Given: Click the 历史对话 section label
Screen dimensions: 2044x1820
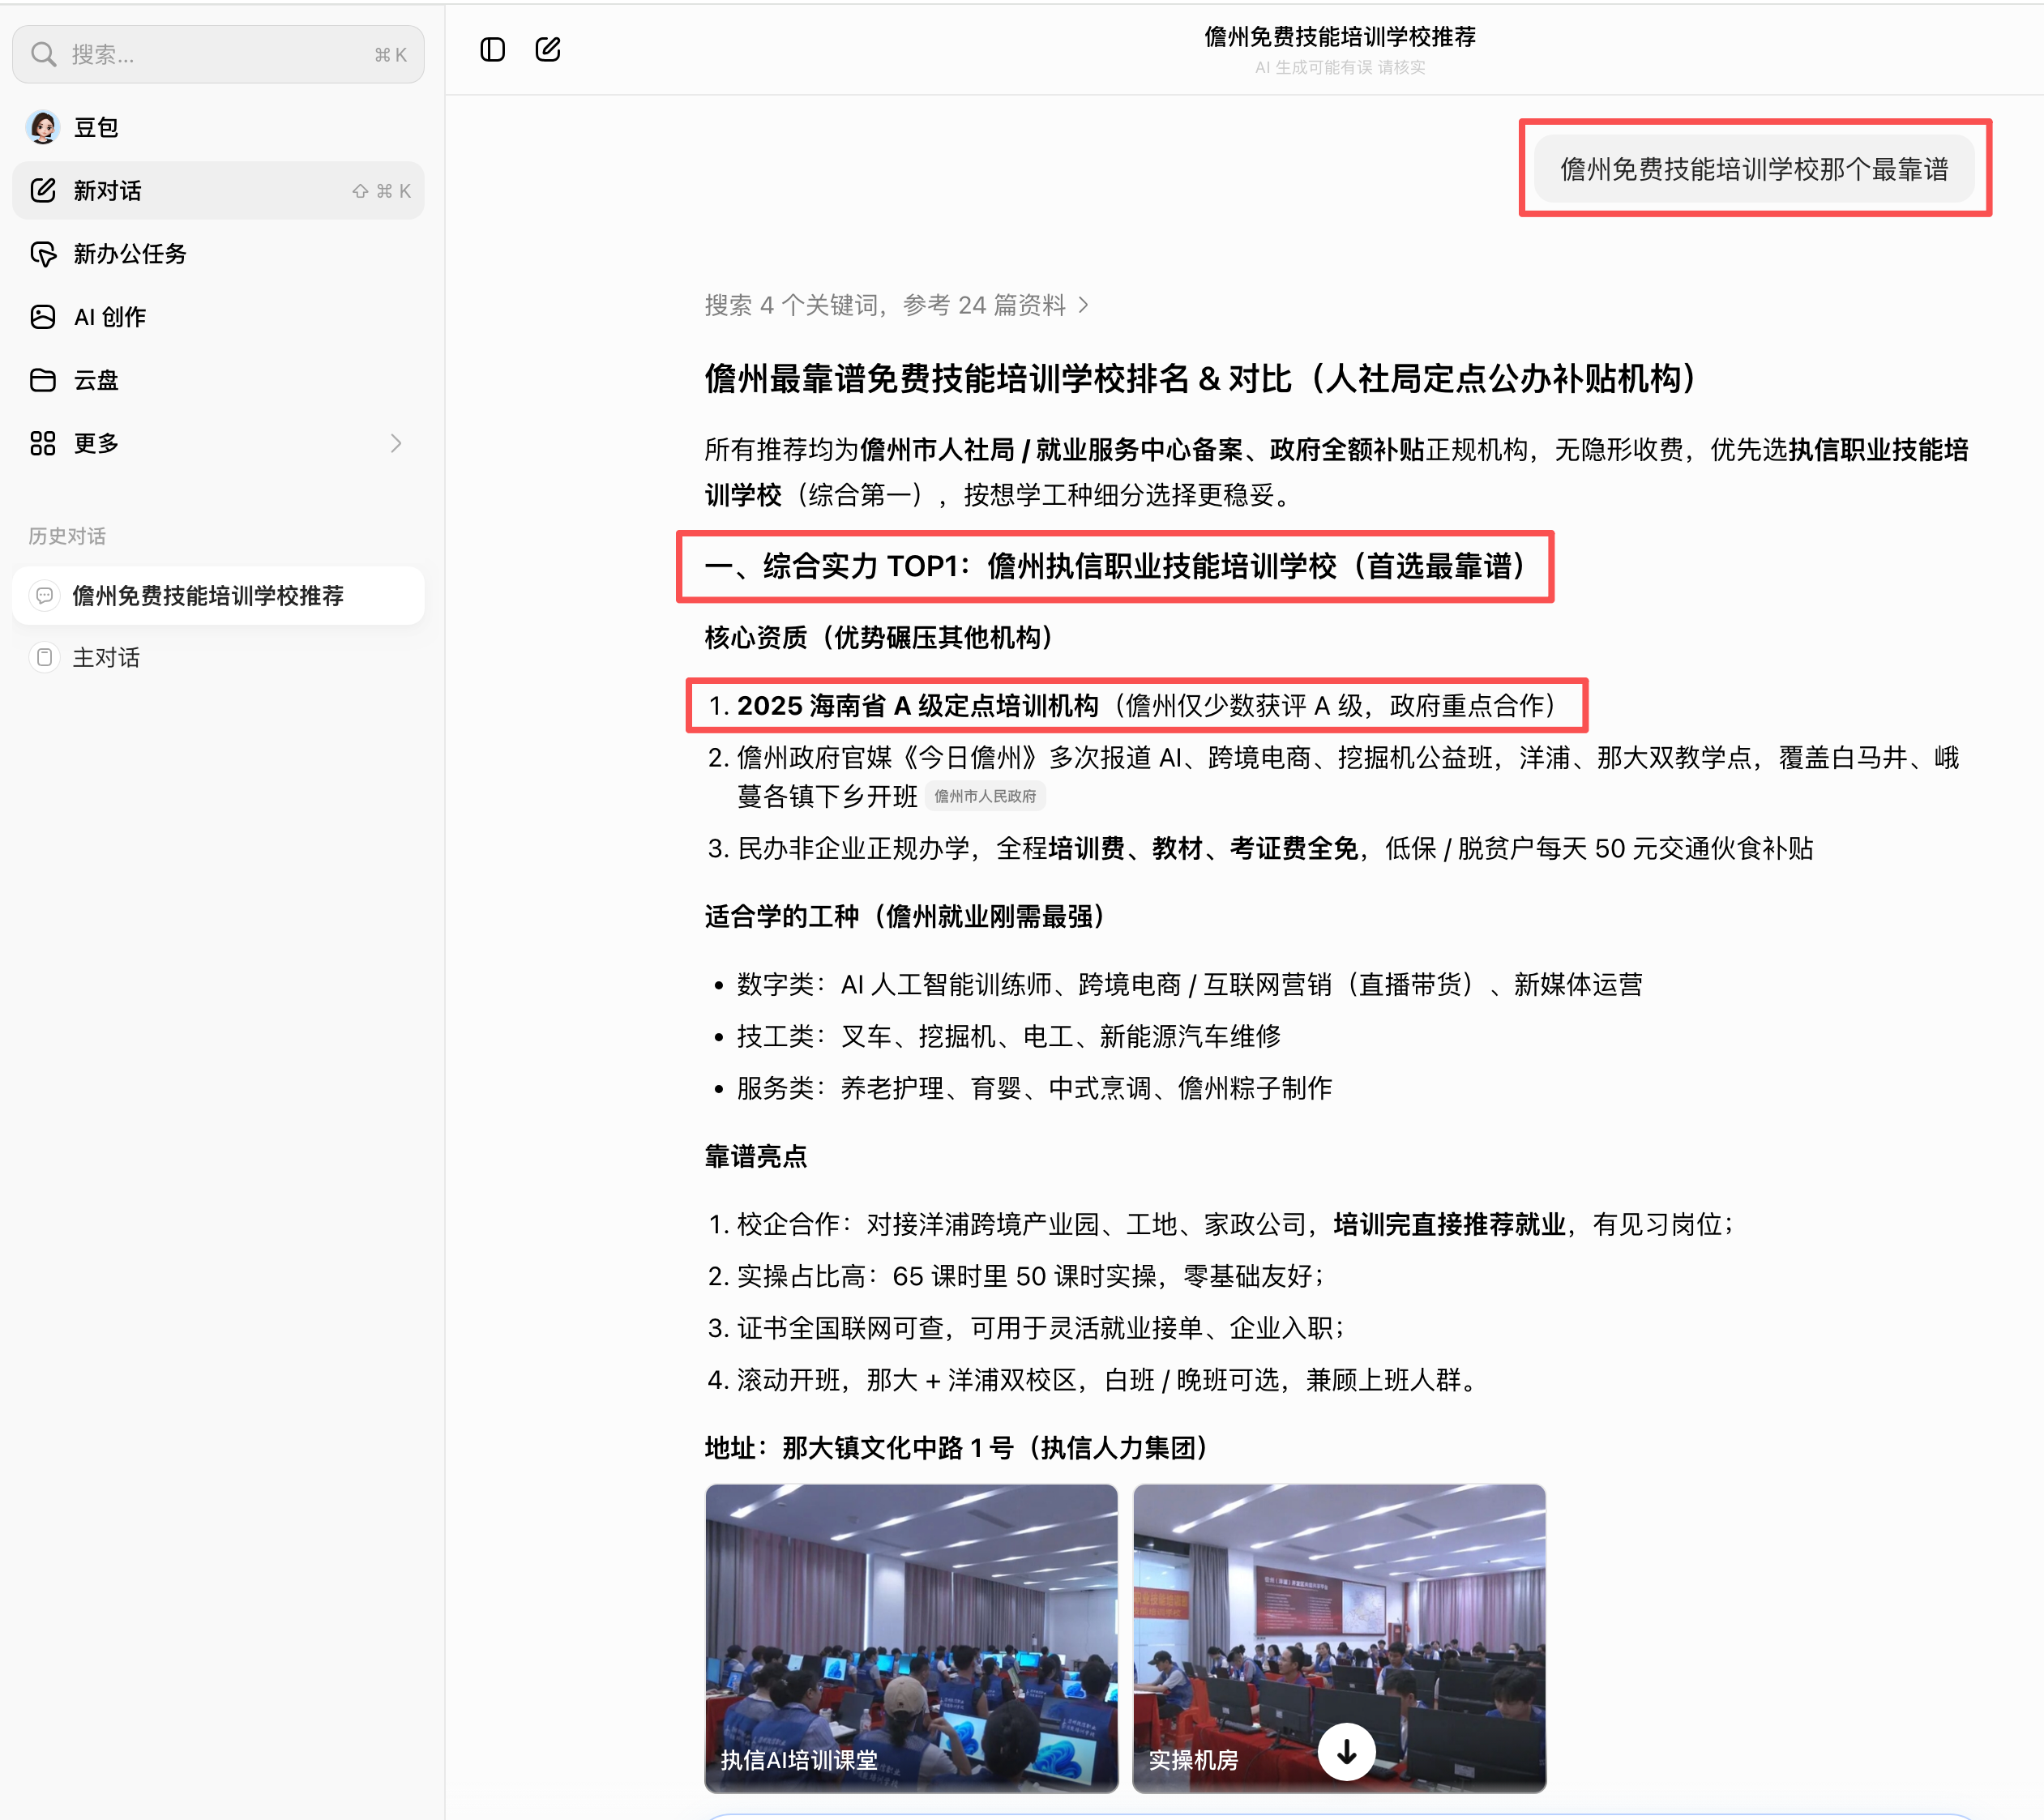Looking at the screenshot, I should click(67, 535).
